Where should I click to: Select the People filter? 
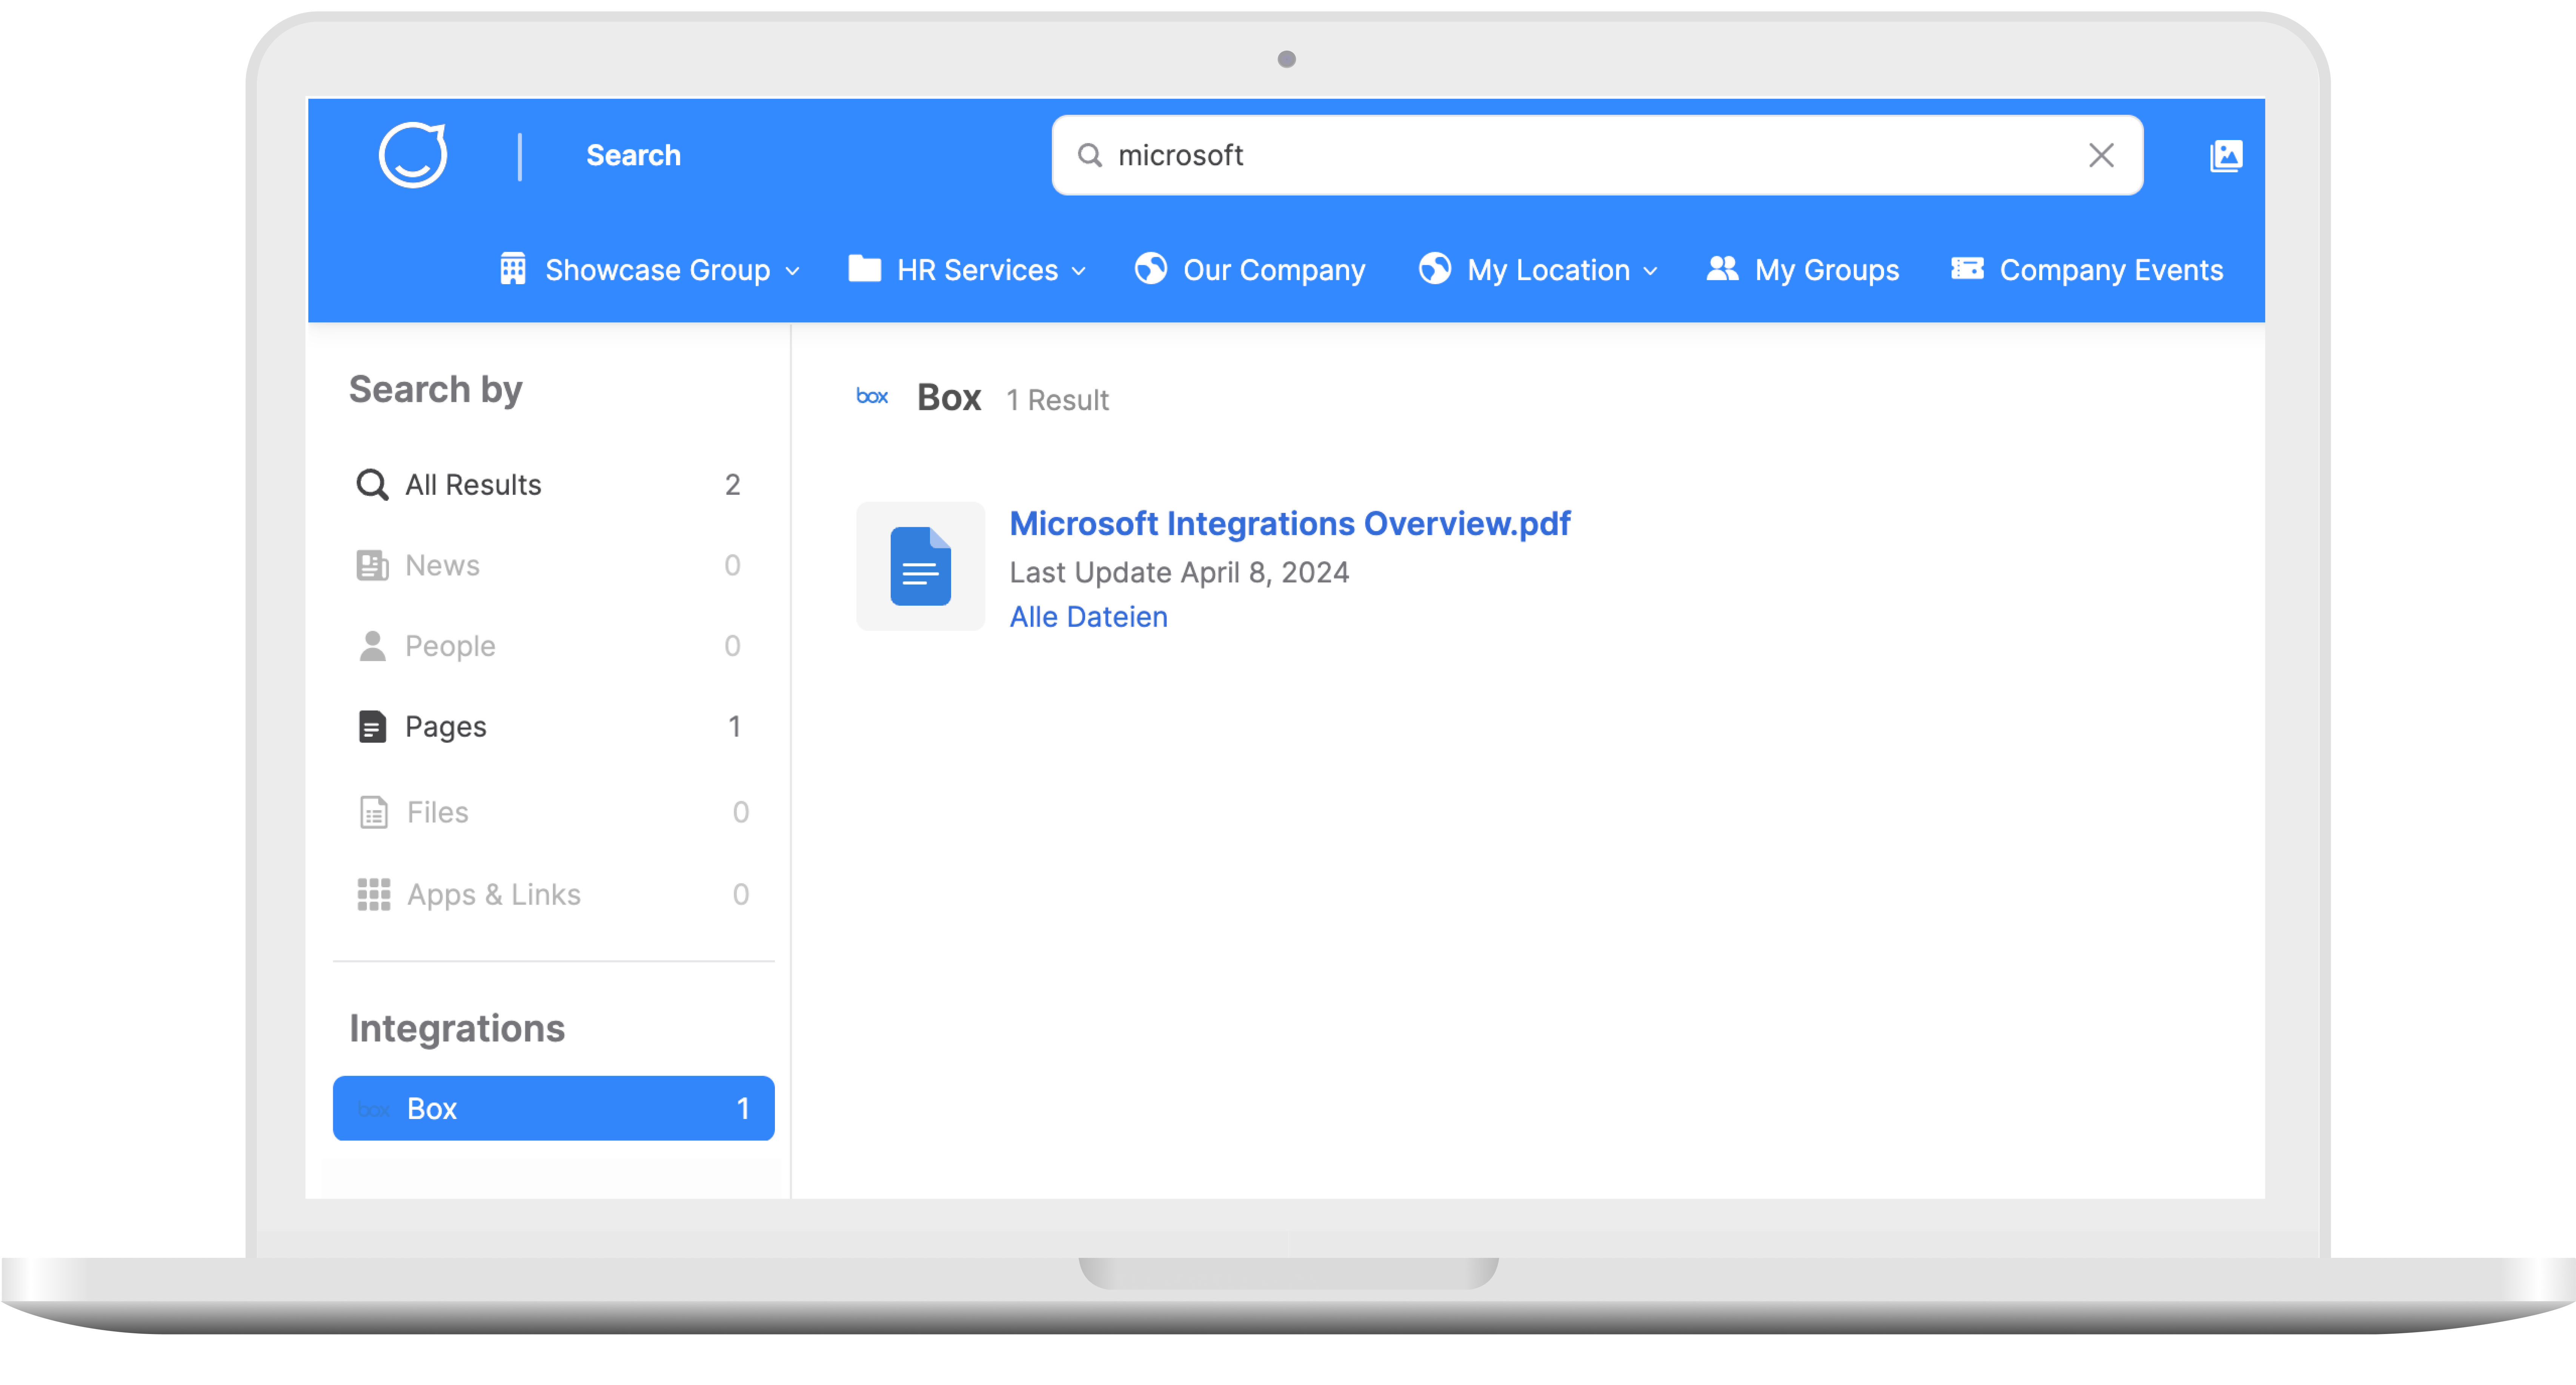(553, 646)
